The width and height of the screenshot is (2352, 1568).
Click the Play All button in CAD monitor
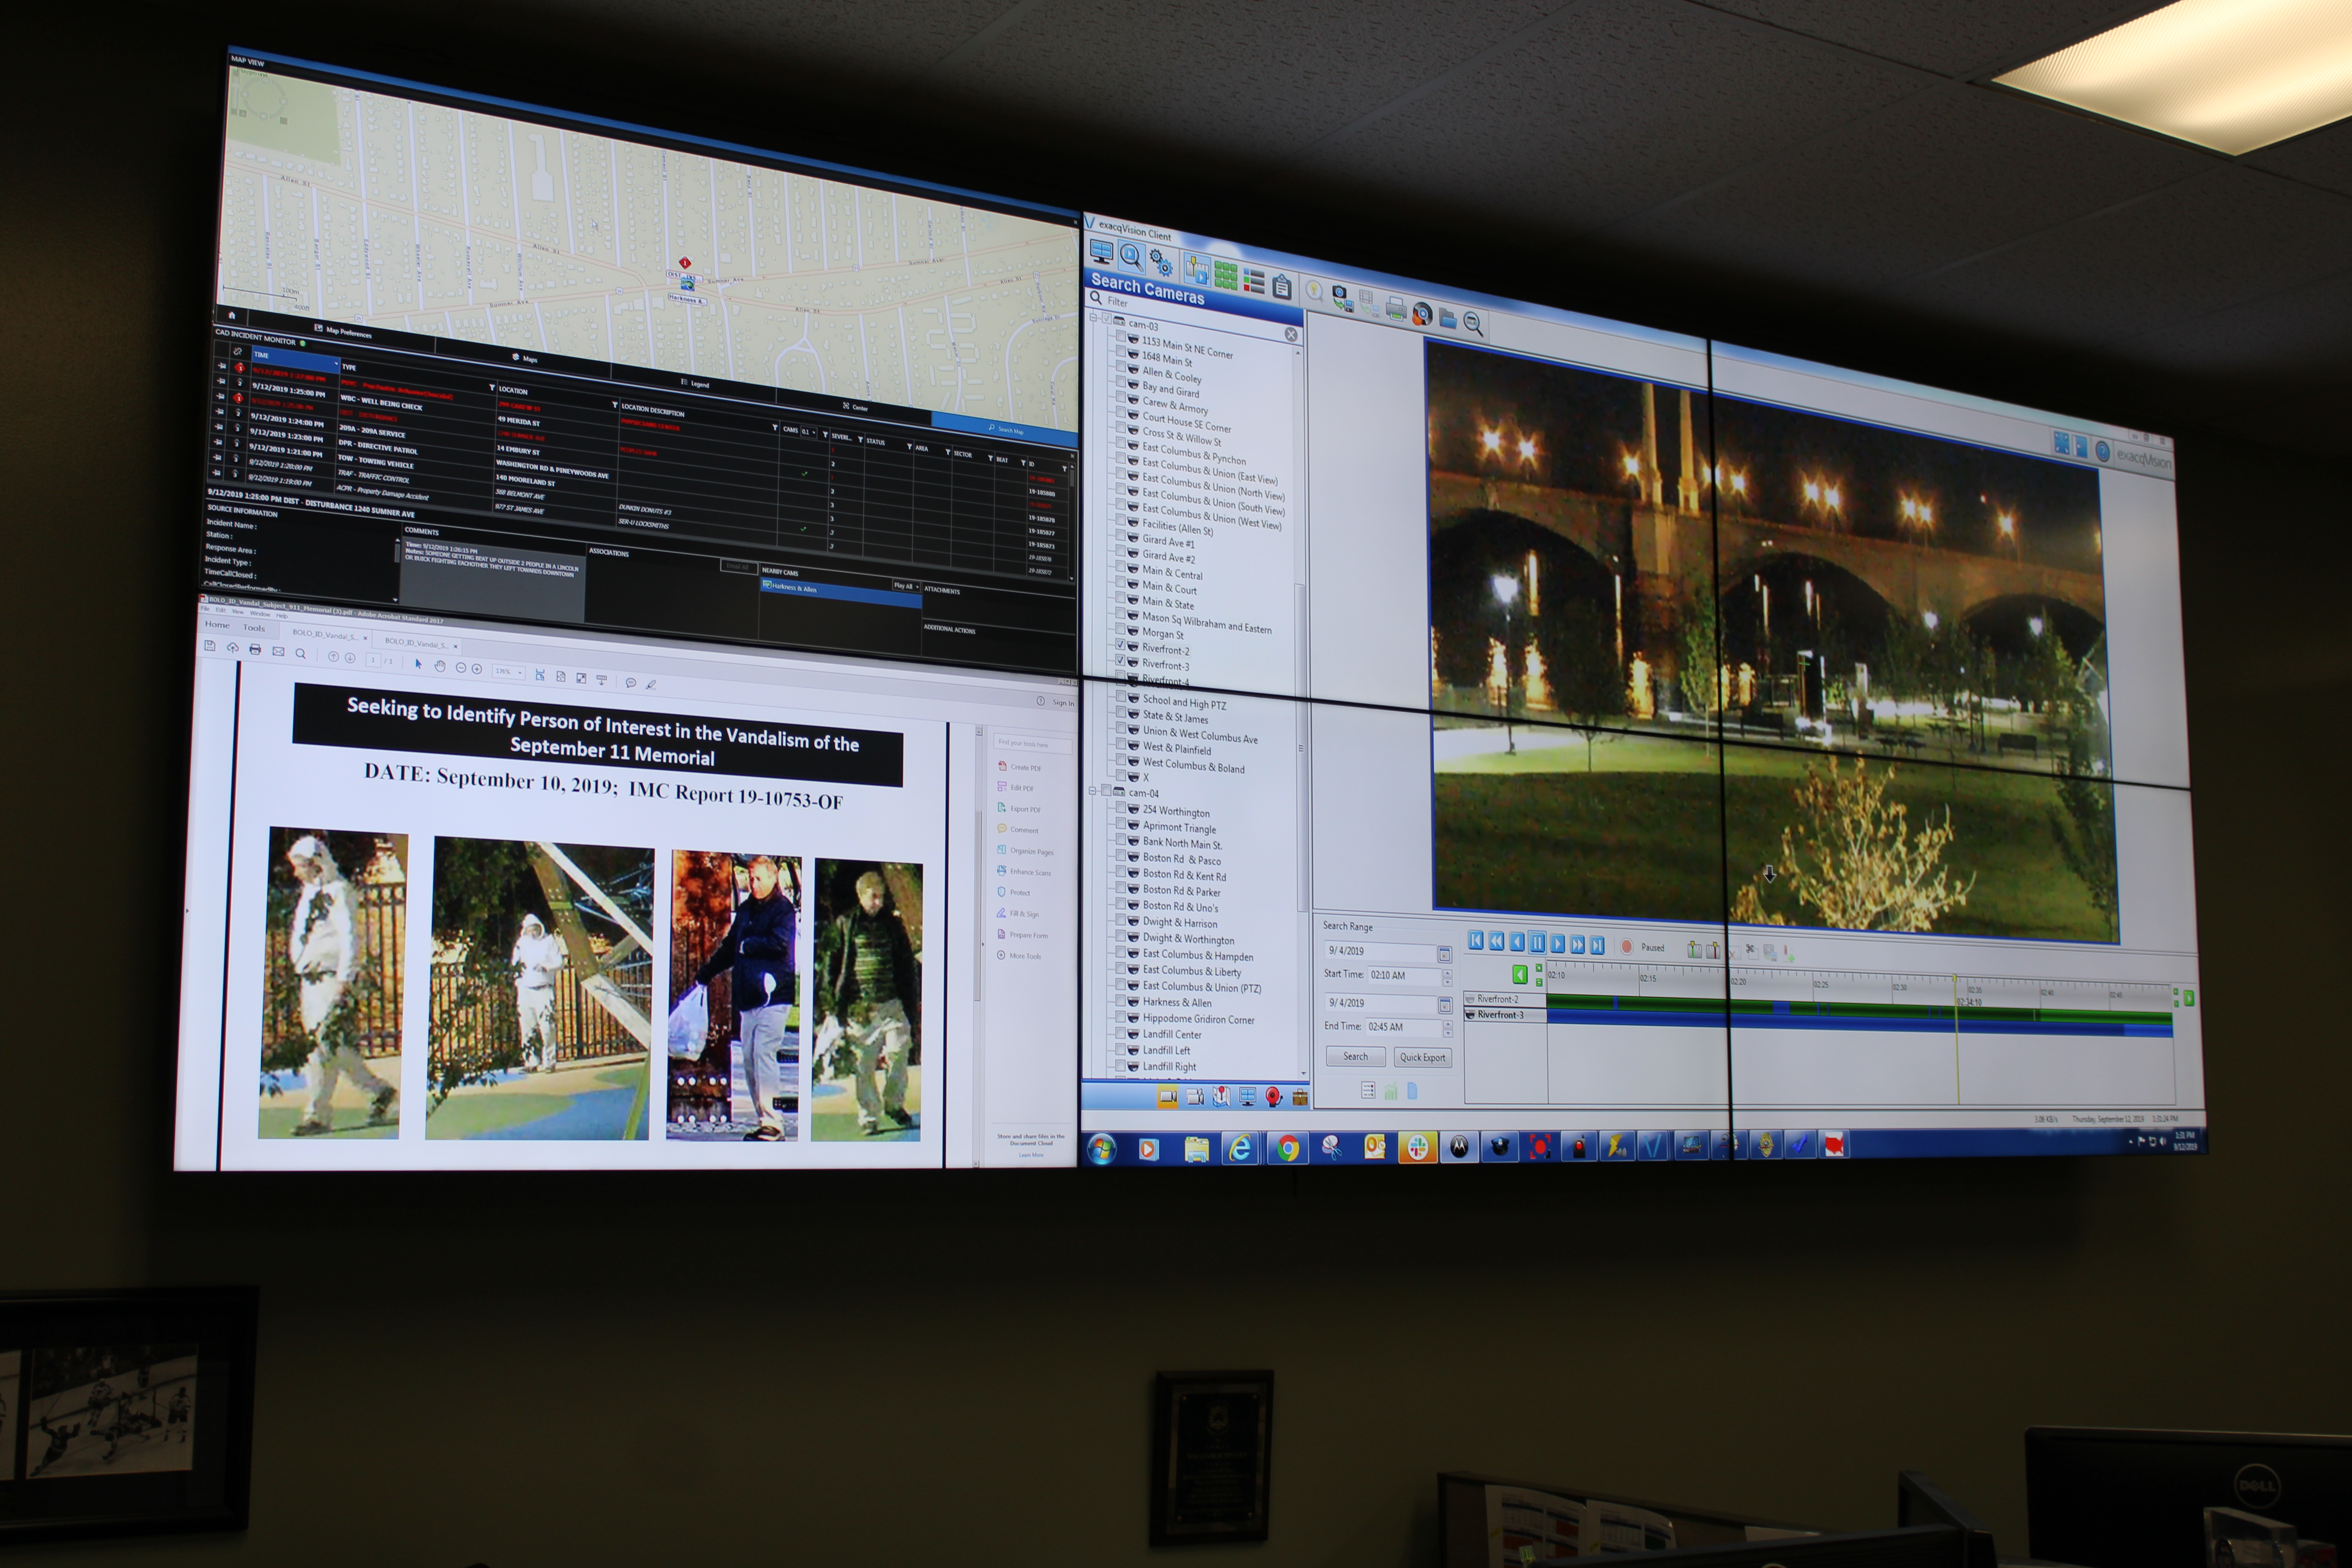coord(905,586)
